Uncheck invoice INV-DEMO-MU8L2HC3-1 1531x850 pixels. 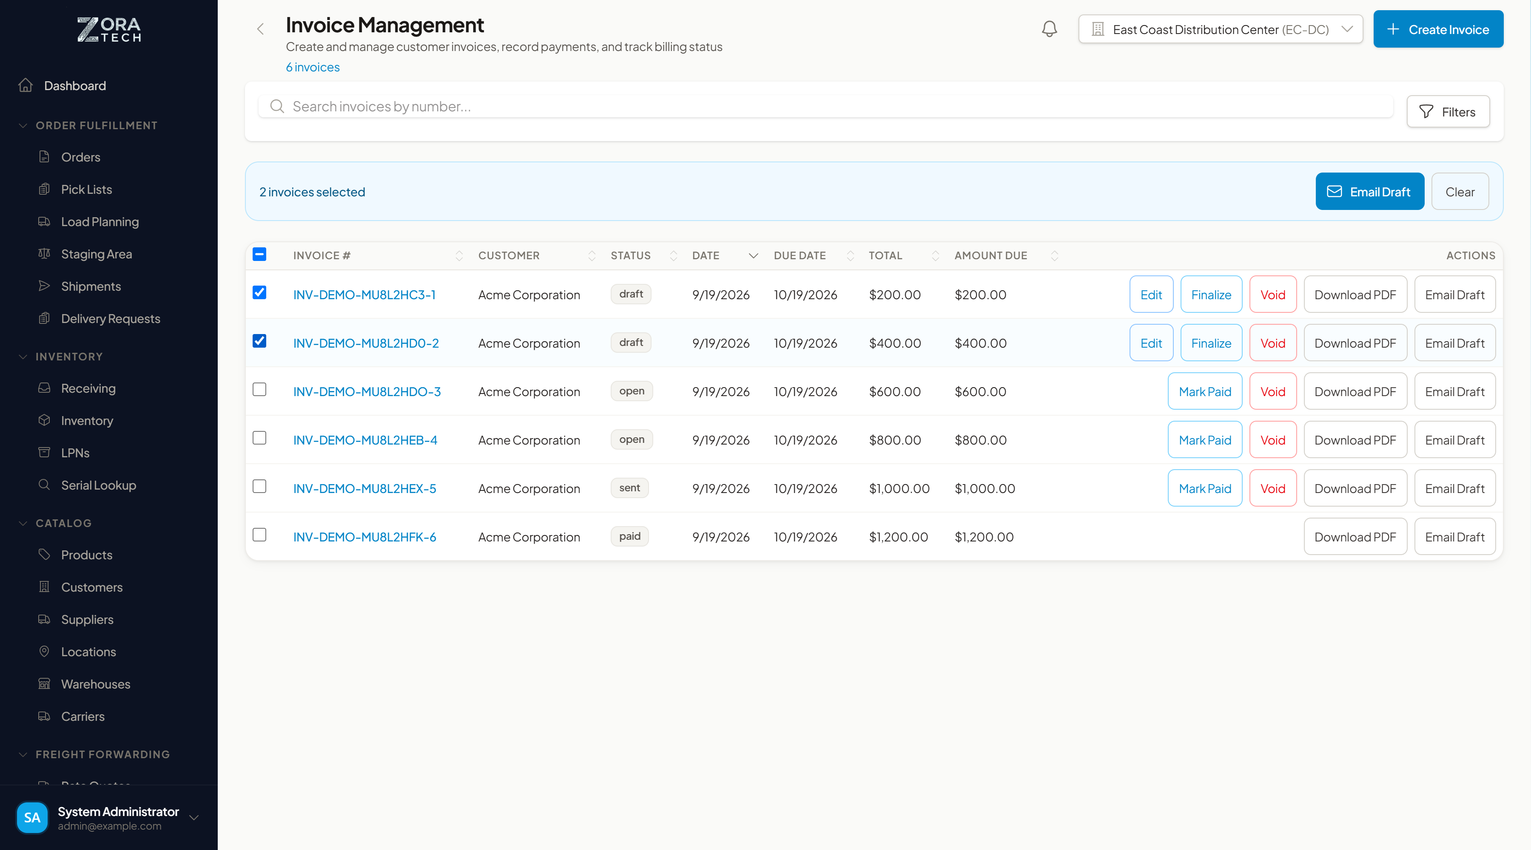click(259, 292)
